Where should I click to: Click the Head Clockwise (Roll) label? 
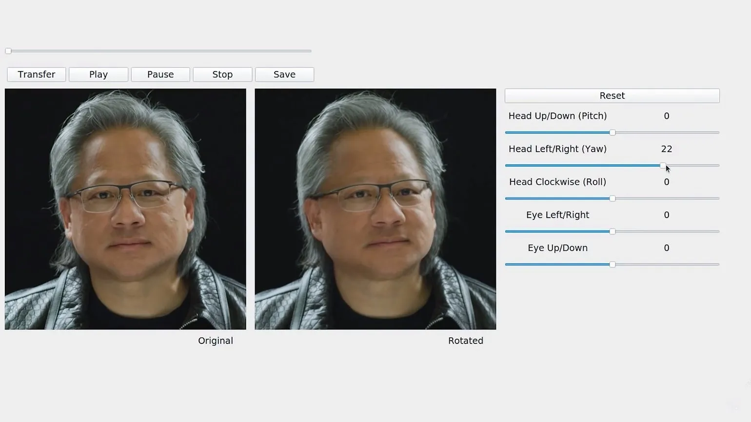coord(557,182)
